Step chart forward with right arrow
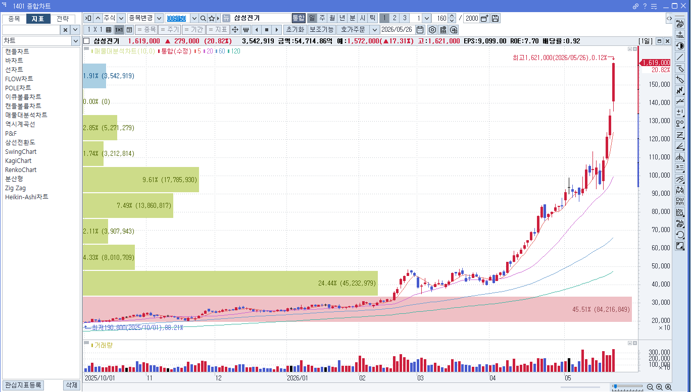 276,30
